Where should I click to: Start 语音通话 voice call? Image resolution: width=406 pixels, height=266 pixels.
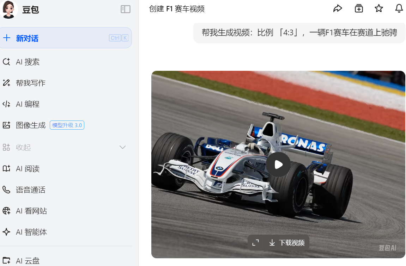point(30,190)
